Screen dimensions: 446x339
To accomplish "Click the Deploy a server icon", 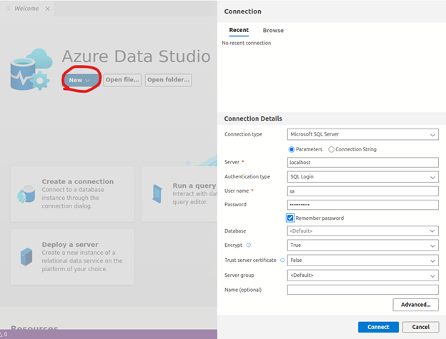I will coord(26,257).
